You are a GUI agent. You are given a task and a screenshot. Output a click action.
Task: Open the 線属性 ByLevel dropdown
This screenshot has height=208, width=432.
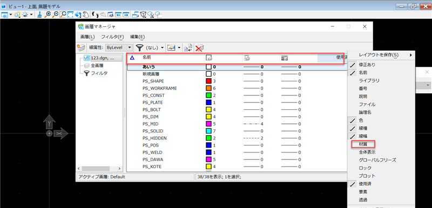(x=119, y=48)
